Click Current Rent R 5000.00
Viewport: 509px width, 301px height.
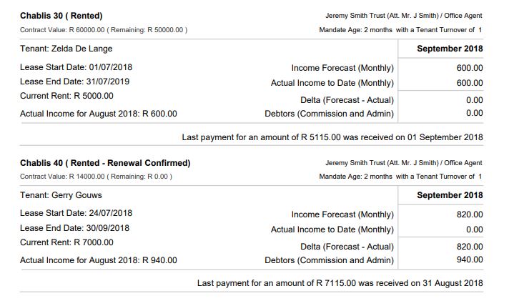[67, 96]
